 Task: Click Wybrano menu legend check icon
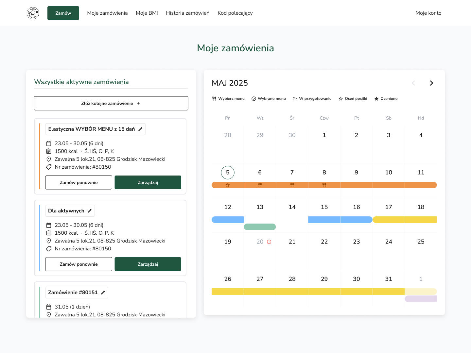coord(254,99)
